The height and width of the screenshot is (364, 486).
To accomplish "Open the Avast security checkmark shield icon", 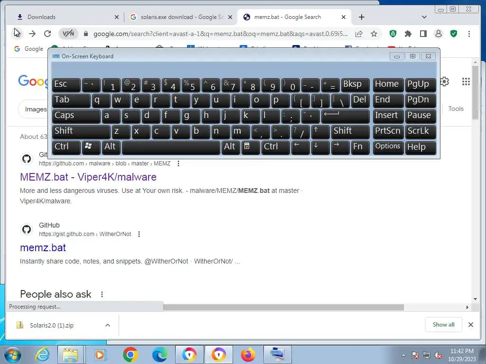I will coord(453,34).
